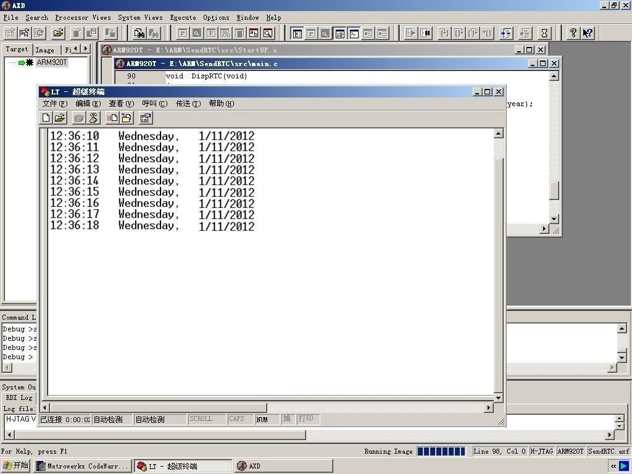Click the tab scroll-left arrow beside Image tab
Screen dimensions: 632x474
76,48
